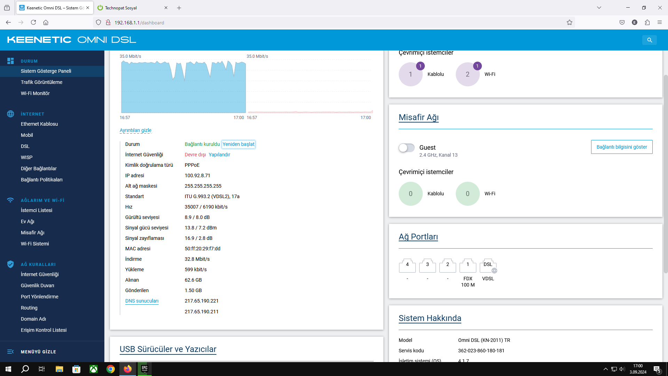Screen dimensions: 668x376
Task: Open the Firefox list-all-tabs dropdown arrow
Action: click(x=599, y=8)
